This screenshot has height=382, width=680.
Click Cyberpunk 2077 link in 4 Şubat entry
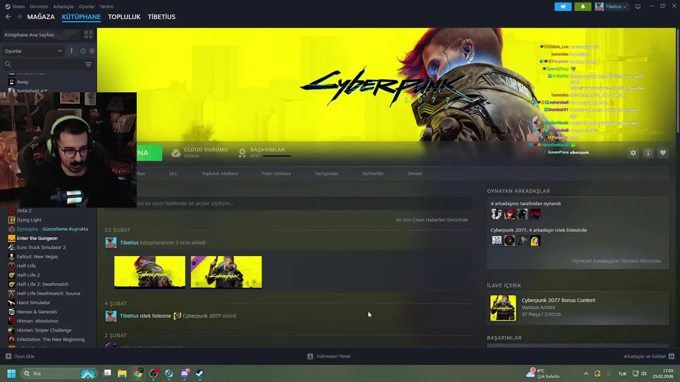tap(202, 316)
